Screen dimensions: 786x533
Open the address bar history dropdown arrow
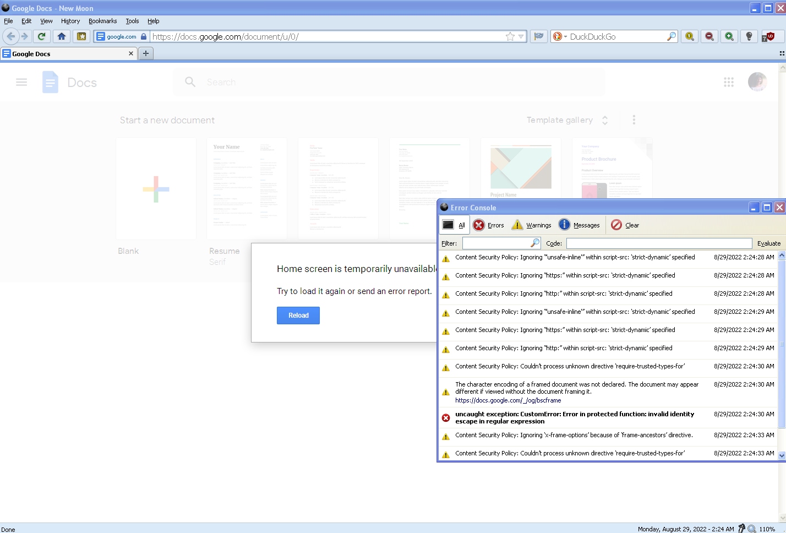[521, 36]
